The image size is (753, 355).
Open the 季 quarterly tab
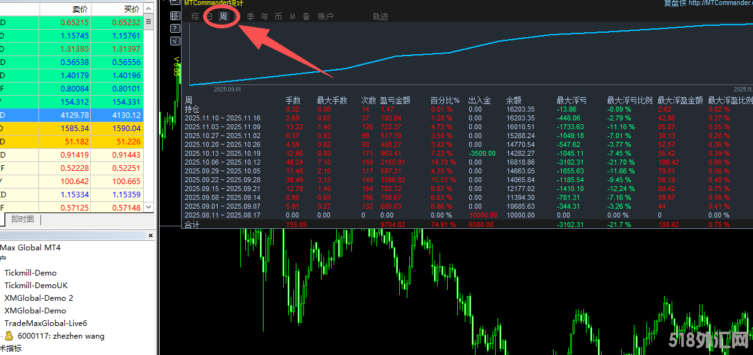tap(250, 17)
